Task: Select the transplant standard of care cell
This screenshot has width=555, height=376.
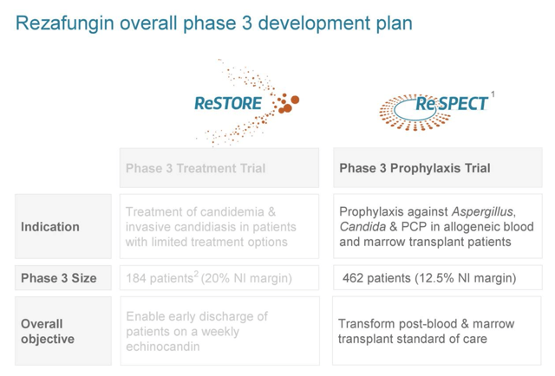Action: pos(437,331)
